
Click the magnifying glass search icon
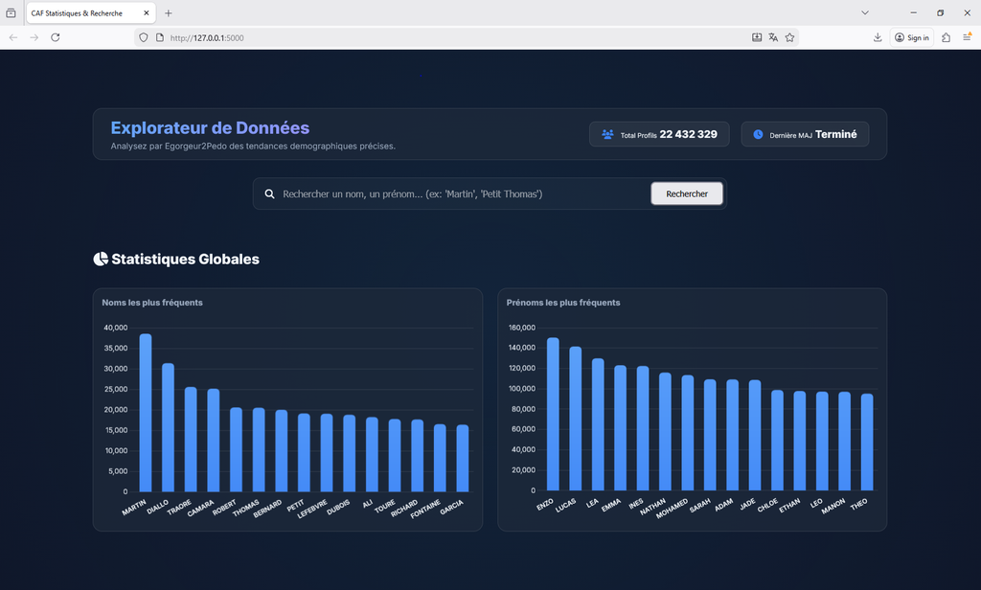point(270,193)
